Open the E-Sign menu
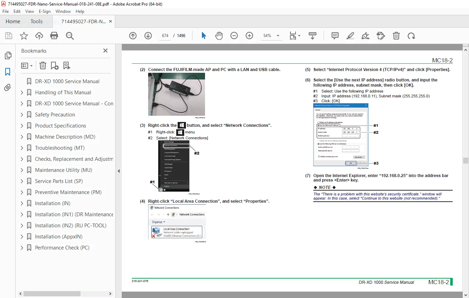Screen dimensions: 469x298 pyautogui.click(x=45, y=11)
